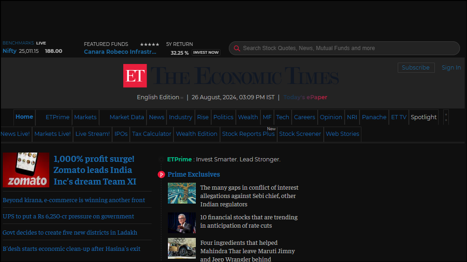Select the Rise menu item

coord(203,117)
